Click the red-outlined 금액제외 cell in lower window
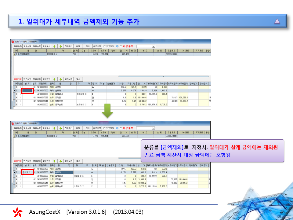This screenshot has width=293, height=220. point(27,172)
